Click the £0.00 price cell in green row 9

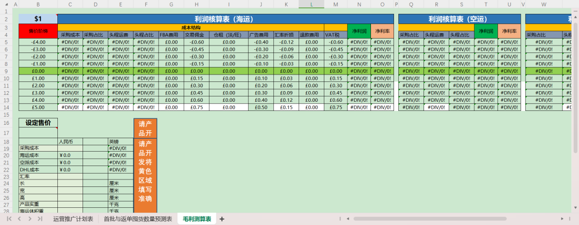coord(38,71)
